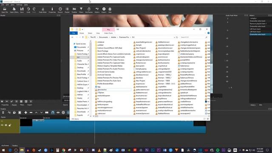Click the timeline Copy icon
Viewport: 272px width, 153px height.
coord(14,113)
